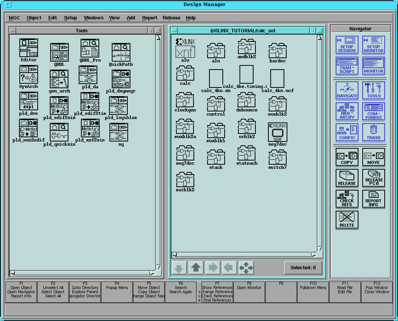This screenshot has height=321, width=398.
Task: Launch the QHDL tool icon
Action: coord(59,52)
